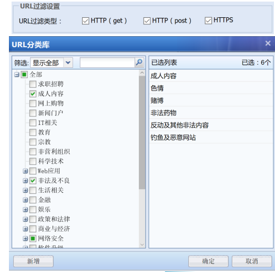
Task: Check the 商业与经济 checkbox
Action: 33,229
